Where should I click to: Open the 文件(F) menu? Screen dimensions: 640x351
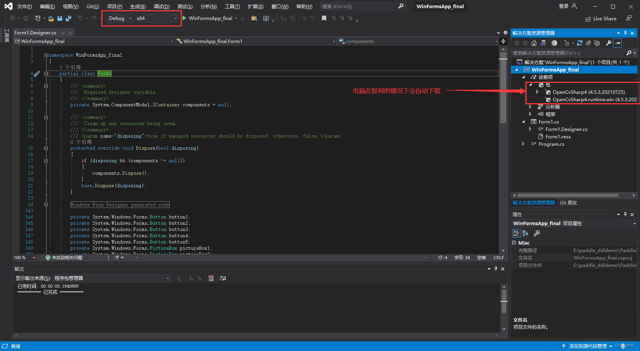point(24,6)
